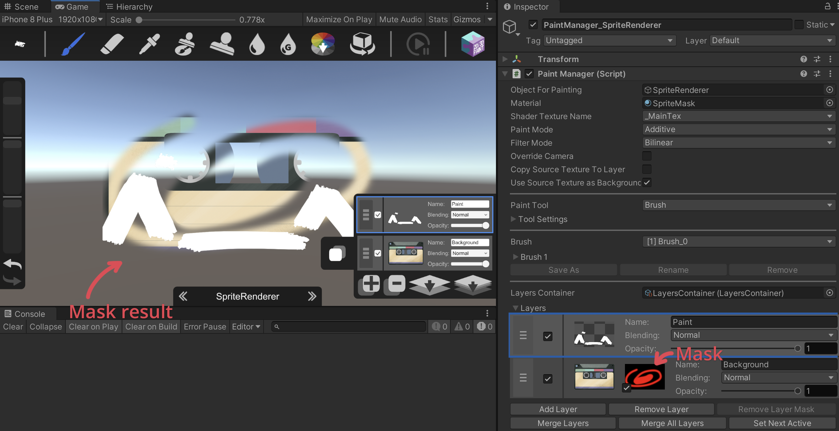Click the Set Next Active button

[782, 423]
